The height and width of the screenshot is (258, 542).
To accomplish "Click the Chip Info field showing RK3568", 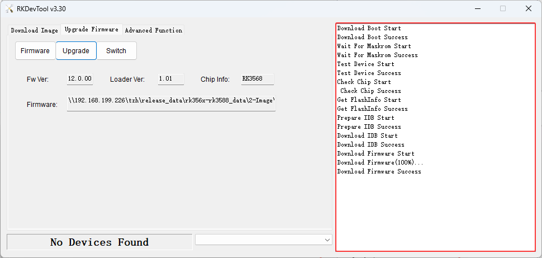I will pos(257,79).
